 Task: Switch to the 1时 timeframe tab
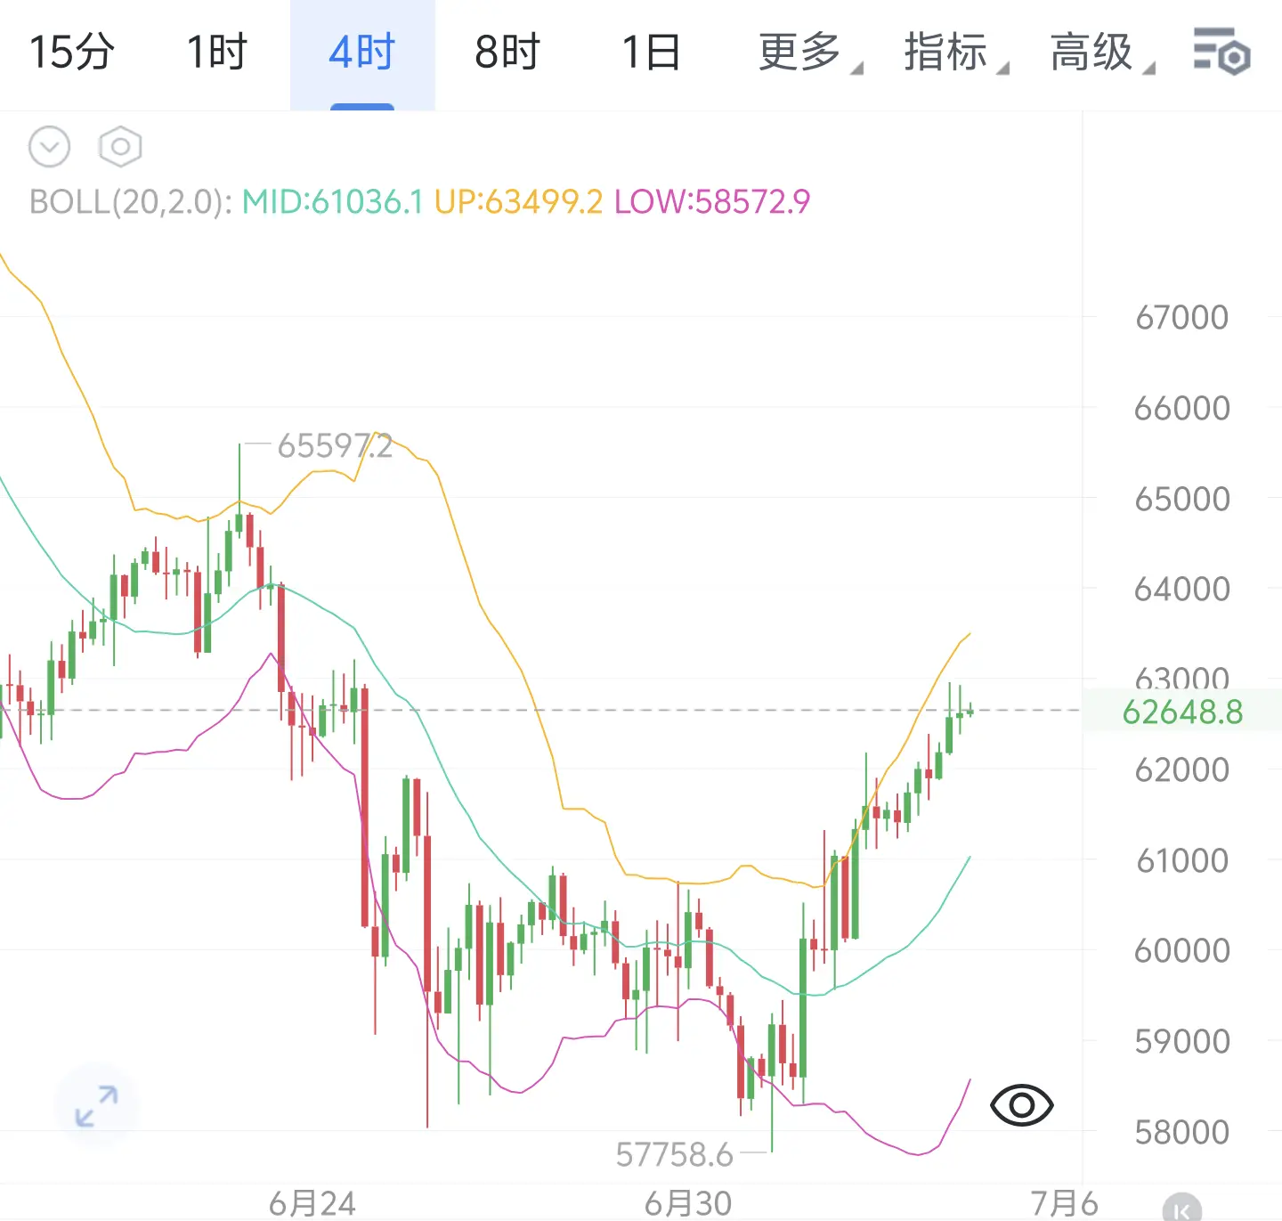(x=217, y=52)
